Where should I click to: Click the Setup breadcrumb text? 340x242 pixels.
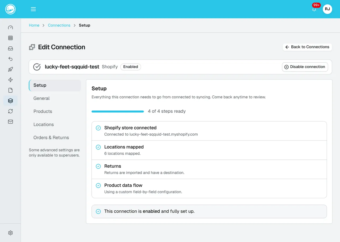point(84,25)
